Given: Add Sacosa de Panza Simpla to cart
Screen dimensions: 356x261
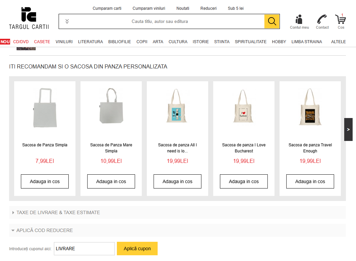Looking at the screenshot, I should point(45,181).
